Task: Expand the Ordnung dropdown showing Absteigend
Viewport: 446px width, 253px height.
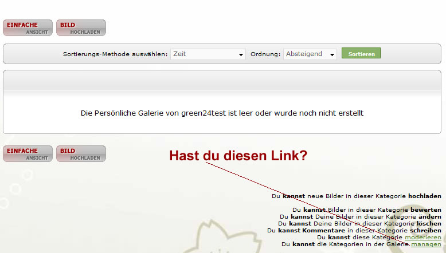Action: pyautogui.click(x=310, y=54)
